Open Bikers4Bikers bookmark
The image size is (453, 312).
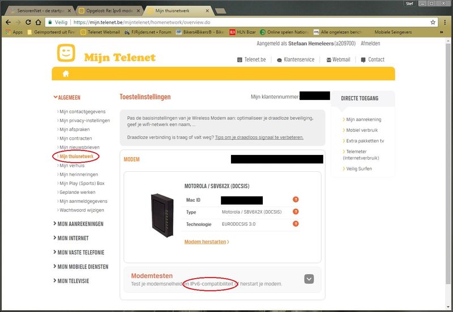tap(200, 32)
